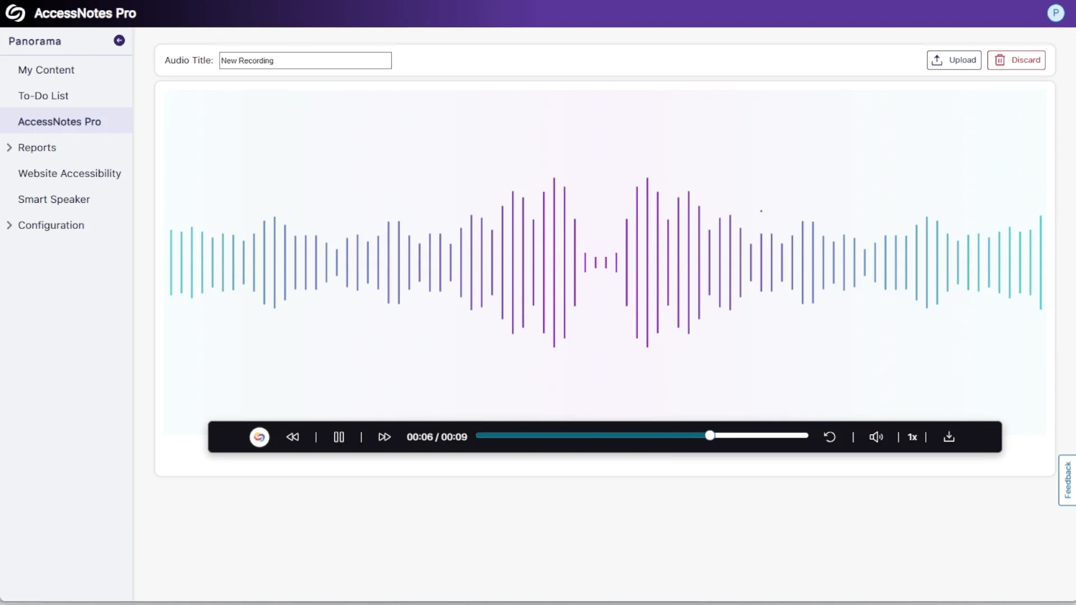Click the audio waveform visualization
1076x605 pixels.
pyautogui.click(x=605, y=262)
